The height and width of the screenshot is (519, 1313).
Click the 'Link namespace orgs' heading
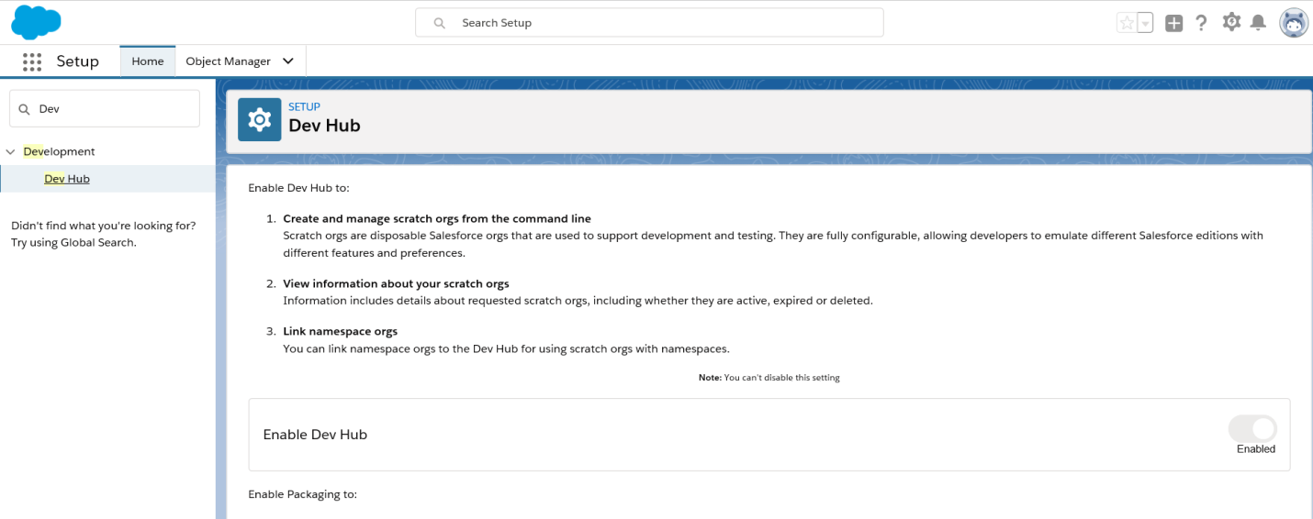point(340,331)
